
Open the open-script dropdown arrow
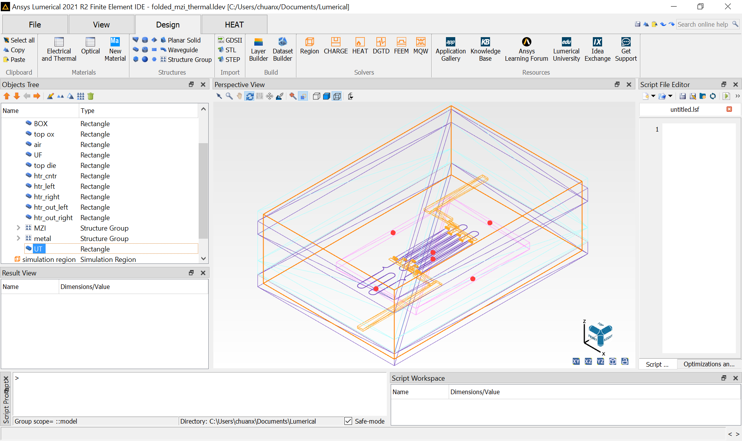(670, 96)
